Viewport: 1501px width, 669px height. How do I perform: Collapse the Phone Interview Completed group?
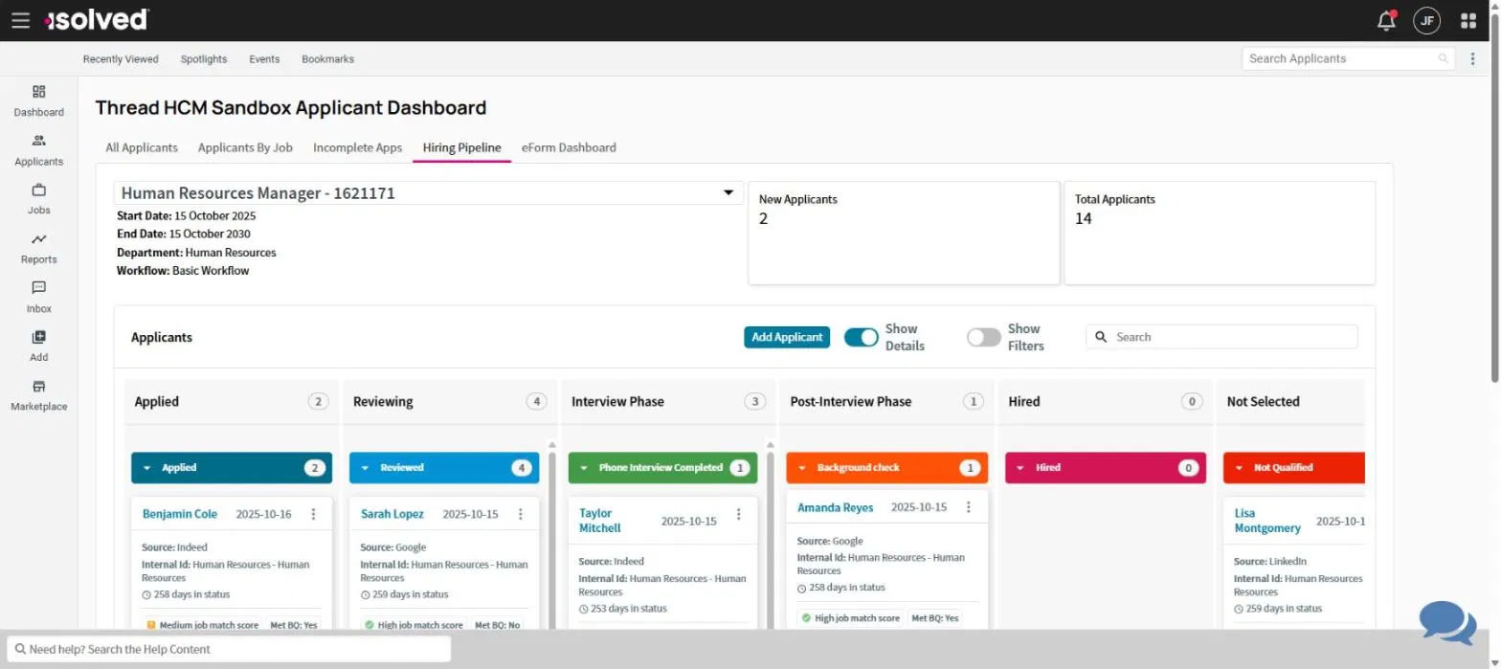584,468
